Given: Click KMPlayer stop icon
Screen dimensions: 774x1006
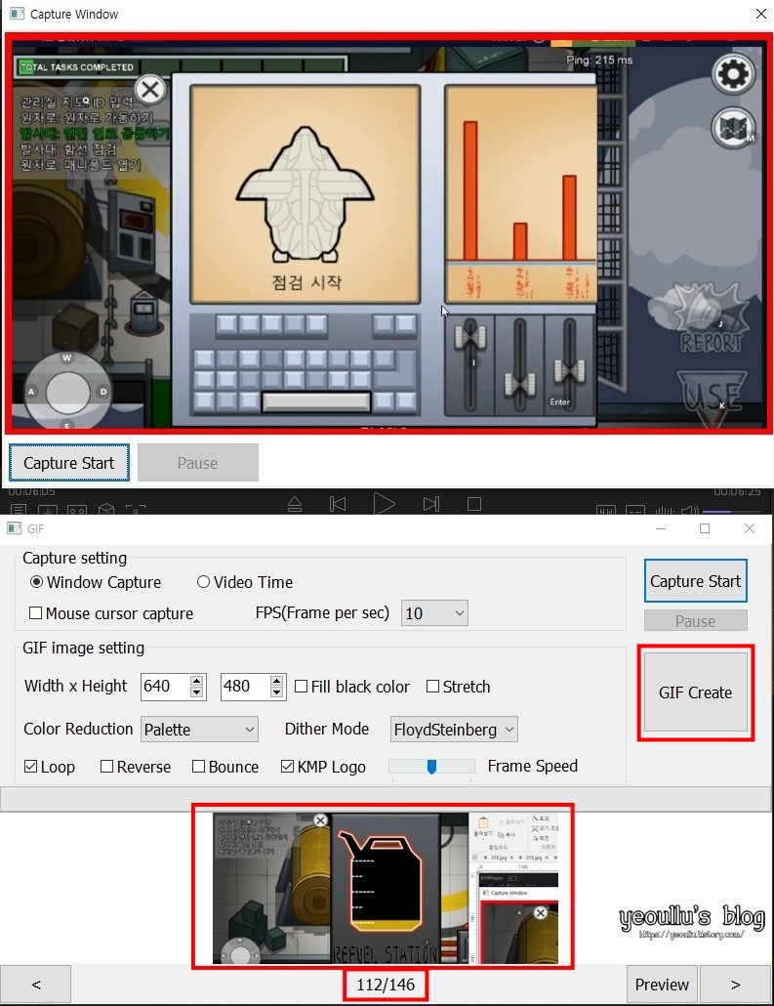Looking at the screenshot, I should (x=474, y=504).
